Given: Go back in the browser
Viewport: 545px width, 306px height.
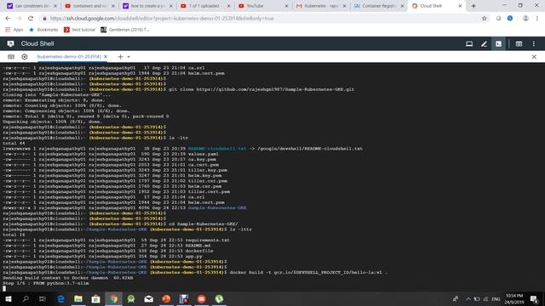Looking at the screenshot, I should (x=8, y=19).
